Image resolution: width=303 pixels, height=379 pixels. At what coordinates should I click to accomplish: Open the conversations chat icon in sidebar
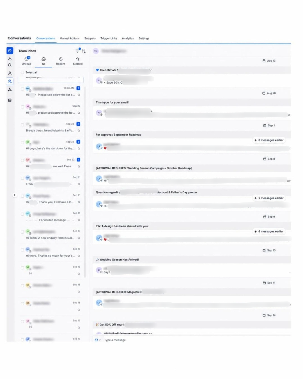(x=10, y=51)
